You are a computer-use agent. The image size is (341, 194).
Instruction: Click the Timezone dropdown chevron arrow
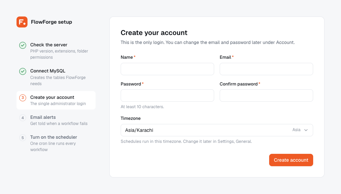point(306,130)
